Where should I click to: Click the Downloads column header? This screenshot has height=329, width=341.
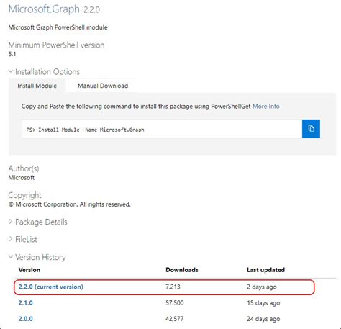point(182,270)
